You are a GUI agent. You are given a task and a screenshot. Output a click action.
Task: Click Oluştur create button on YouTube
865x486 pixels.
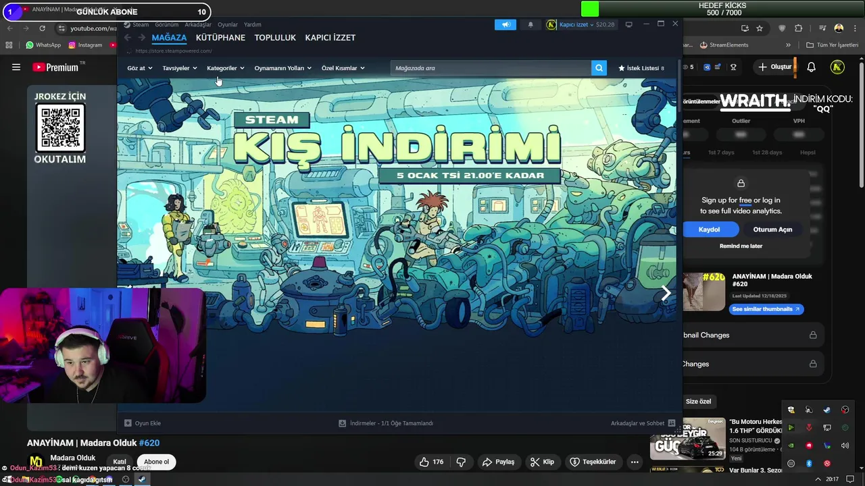point(774,67)
